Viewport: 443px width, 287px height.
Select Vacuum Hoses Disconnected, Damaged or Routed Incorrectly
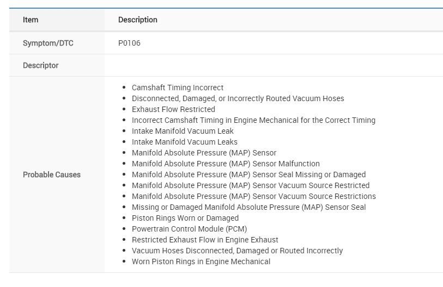click(237, 251)
